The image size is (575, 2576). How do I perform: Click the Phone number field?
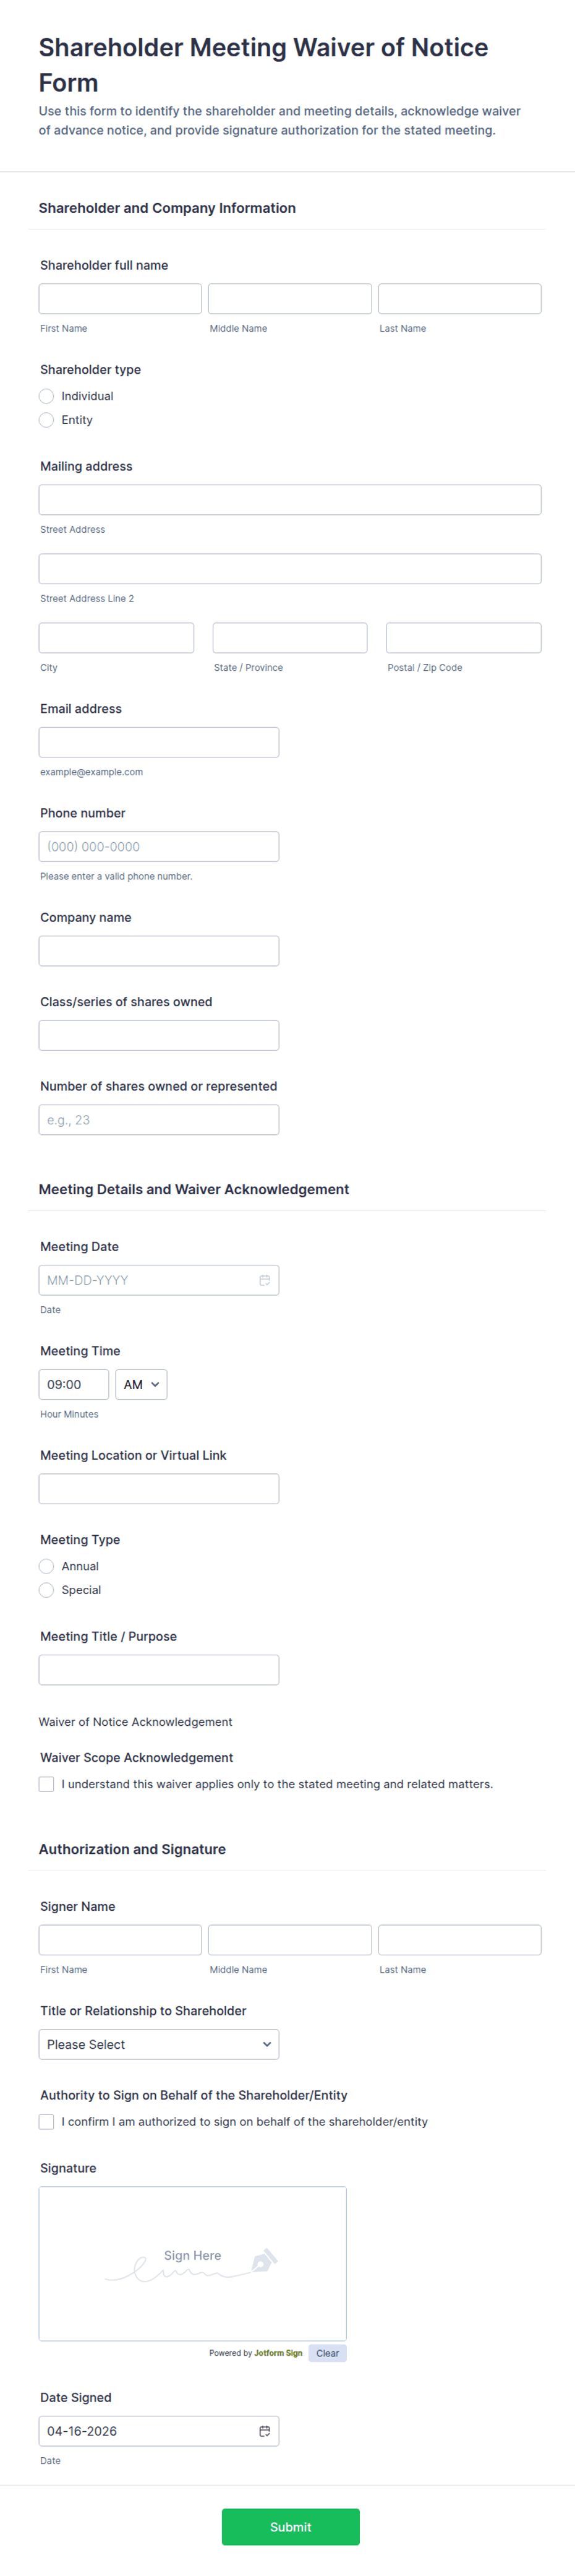coord(159,847)
